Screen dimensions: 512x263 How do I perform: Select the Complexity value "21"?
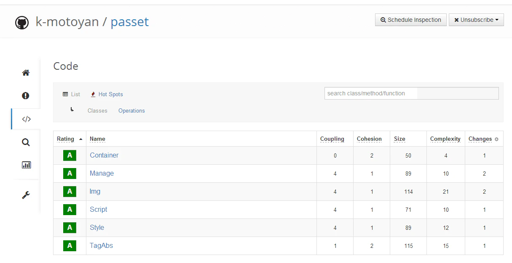pyautogui.click(x=446, y=192)
